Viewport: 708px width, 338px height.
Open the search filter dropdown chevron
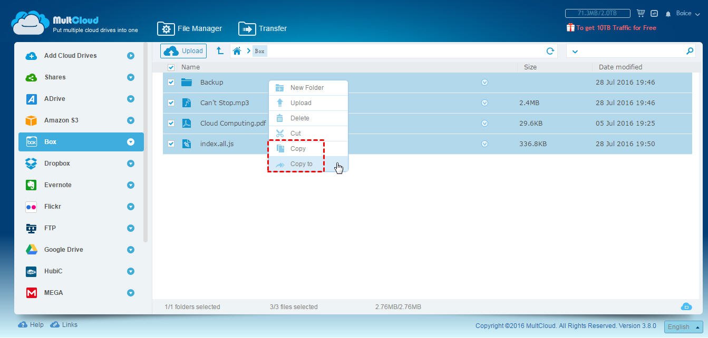(575, 51)
